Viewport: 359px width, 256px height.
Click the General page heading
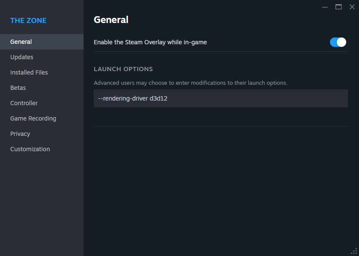(x=111, y=20)
